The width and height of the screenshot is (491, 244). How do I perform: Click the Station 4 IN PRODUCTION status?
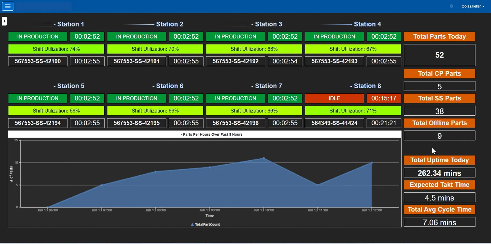[x=334, y=37]
